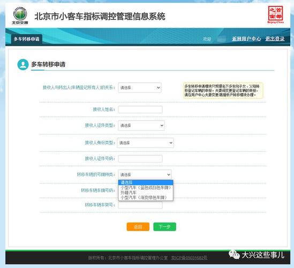Click the 转移车辆车架号 input field
Image resolution: width=294 pixels, height=268 pixels.
pos(140,205)
